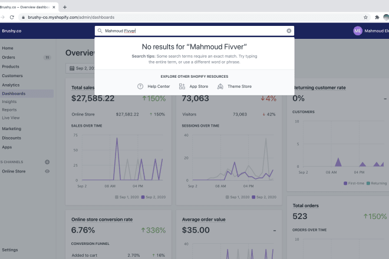
Task: Click the Online Store row under Total sales
Action: coord(118,114)
